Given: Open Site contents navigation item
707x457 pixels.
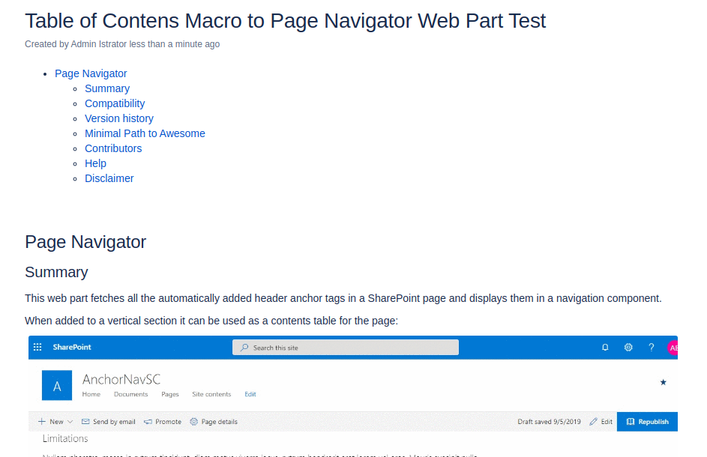Looking at the screenshot, I should 211,394.
